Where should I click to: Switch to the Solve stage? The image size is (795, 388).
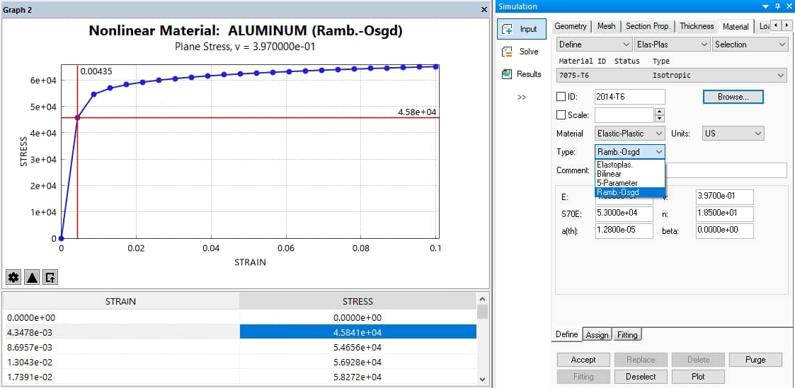click(x=520, y=52)
